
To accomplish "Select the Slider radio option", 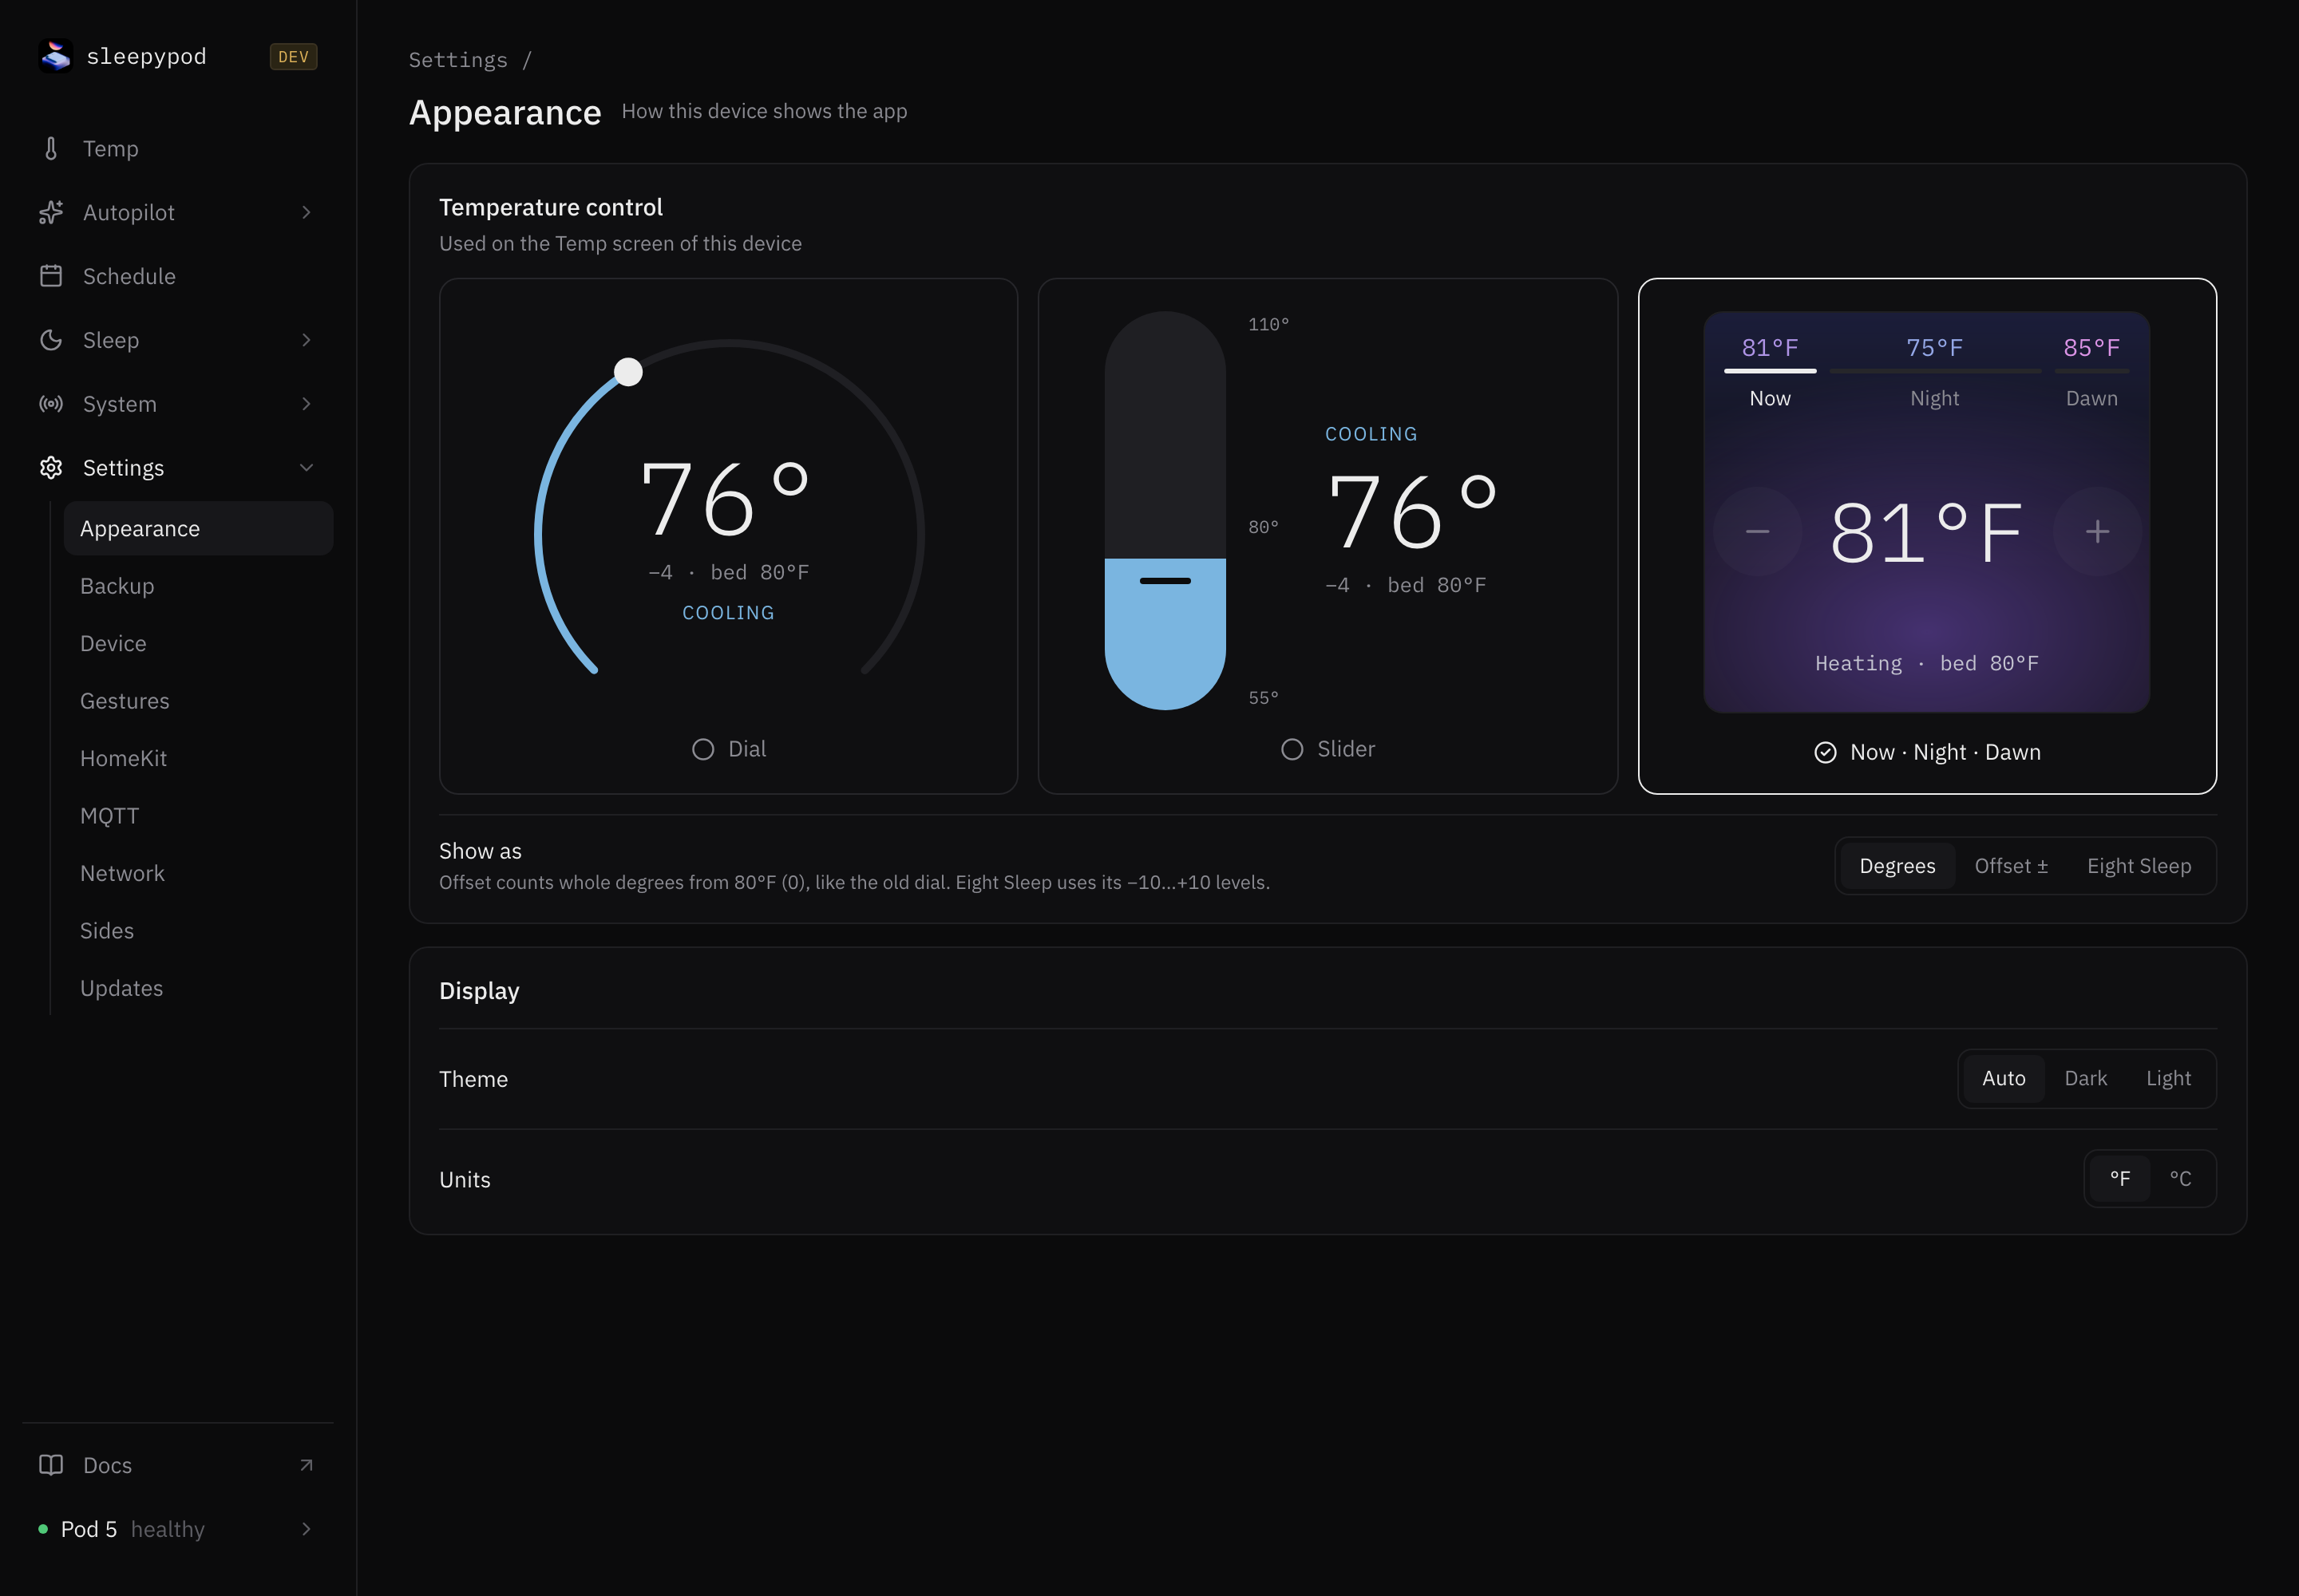I will point(1328,749).
